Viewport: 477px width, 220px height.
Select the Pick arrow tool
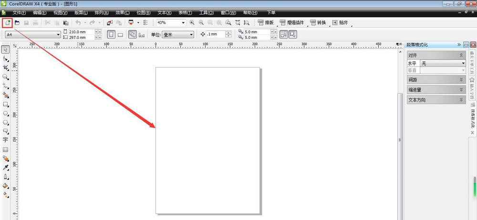[6, 50]
